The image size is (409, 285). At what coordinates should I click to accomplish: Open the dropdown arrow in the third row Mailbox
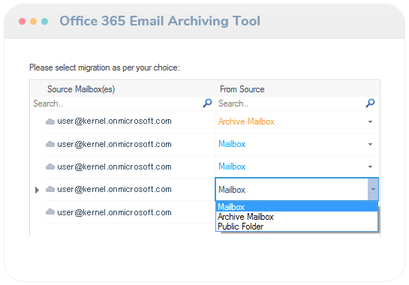370,166
